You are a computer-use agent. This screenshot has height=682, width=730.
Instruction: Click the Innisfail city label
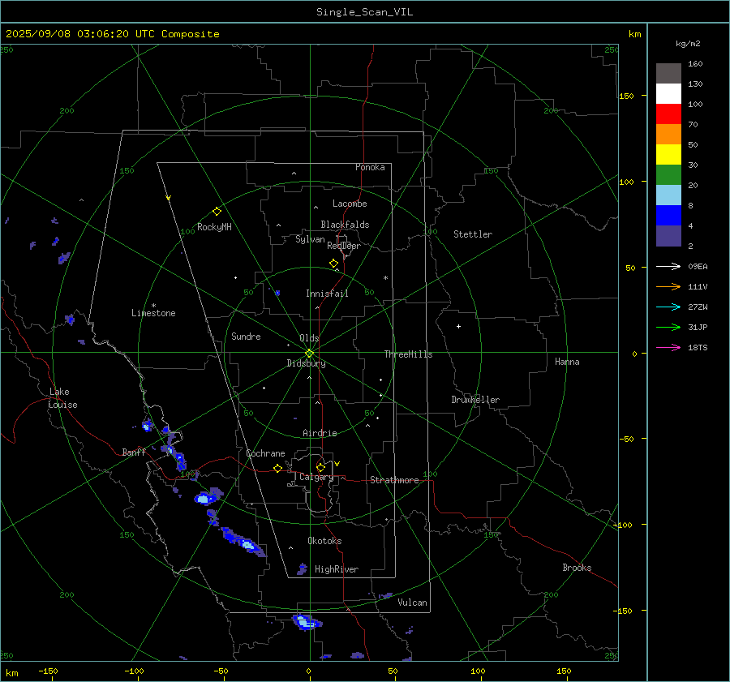(328, 294)
